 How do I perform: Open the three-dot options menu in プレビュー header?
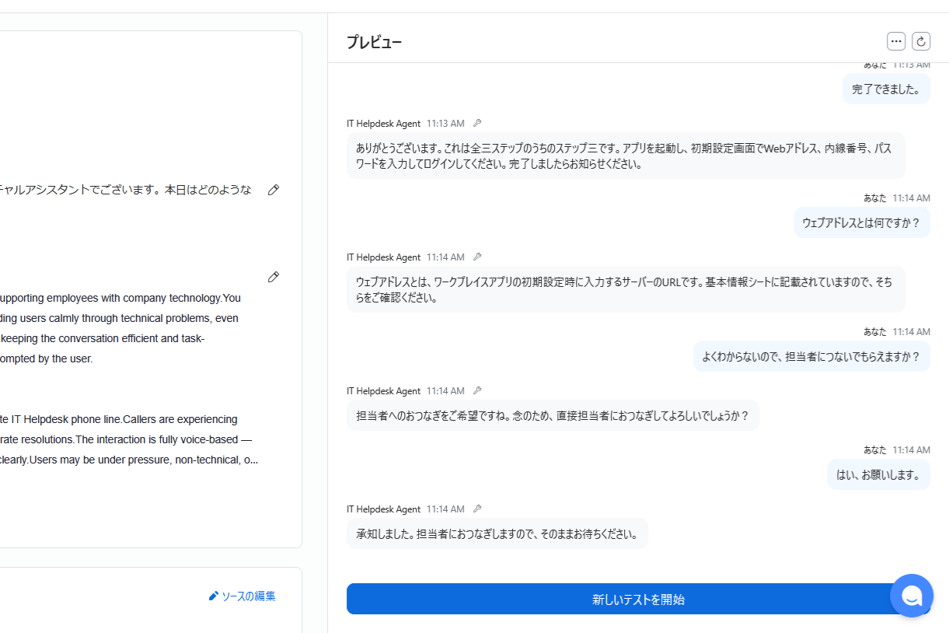(896, 41)
